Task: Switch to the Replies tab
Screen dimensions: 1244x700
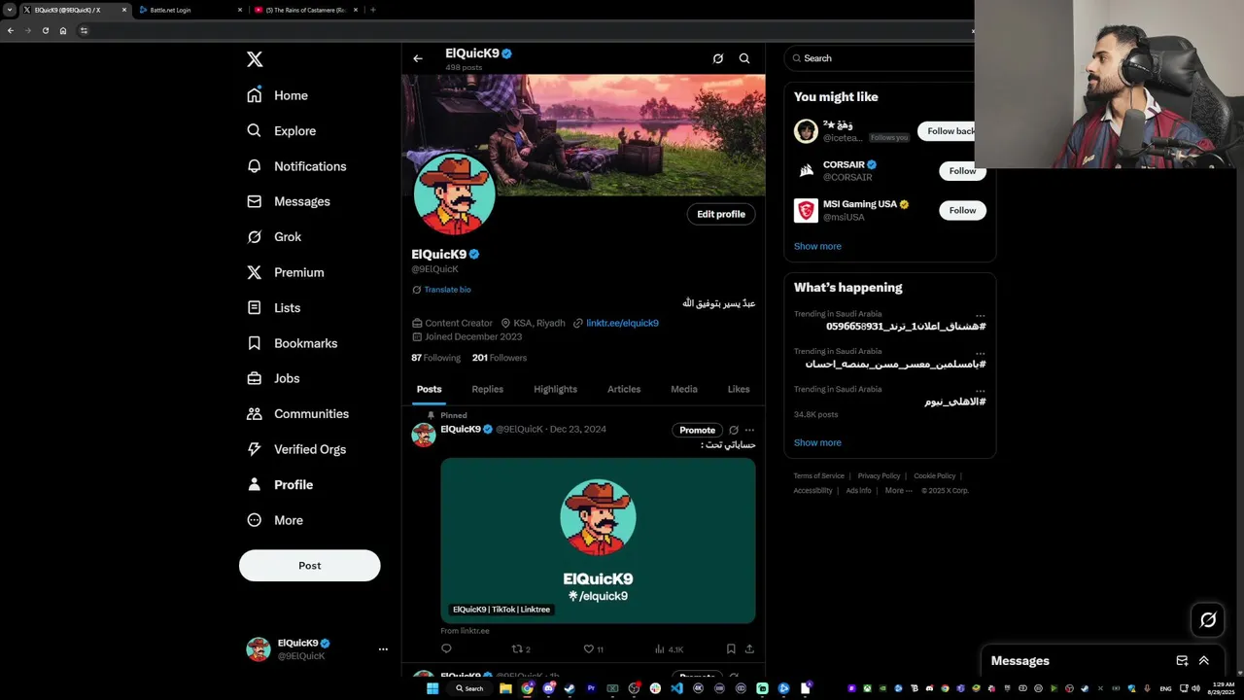Action: click(488, 389)
